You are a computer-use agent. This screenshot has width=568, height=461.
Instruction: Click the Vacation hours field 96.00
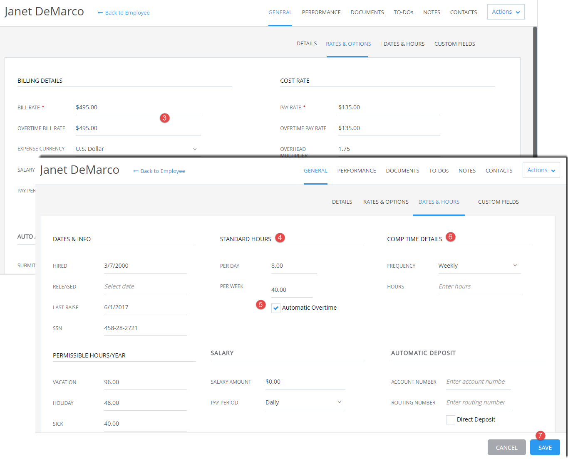coord(145,382)
